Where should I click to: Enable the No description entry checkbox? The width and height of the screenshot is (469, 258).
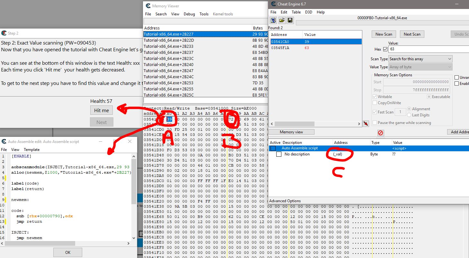point(279,154)
